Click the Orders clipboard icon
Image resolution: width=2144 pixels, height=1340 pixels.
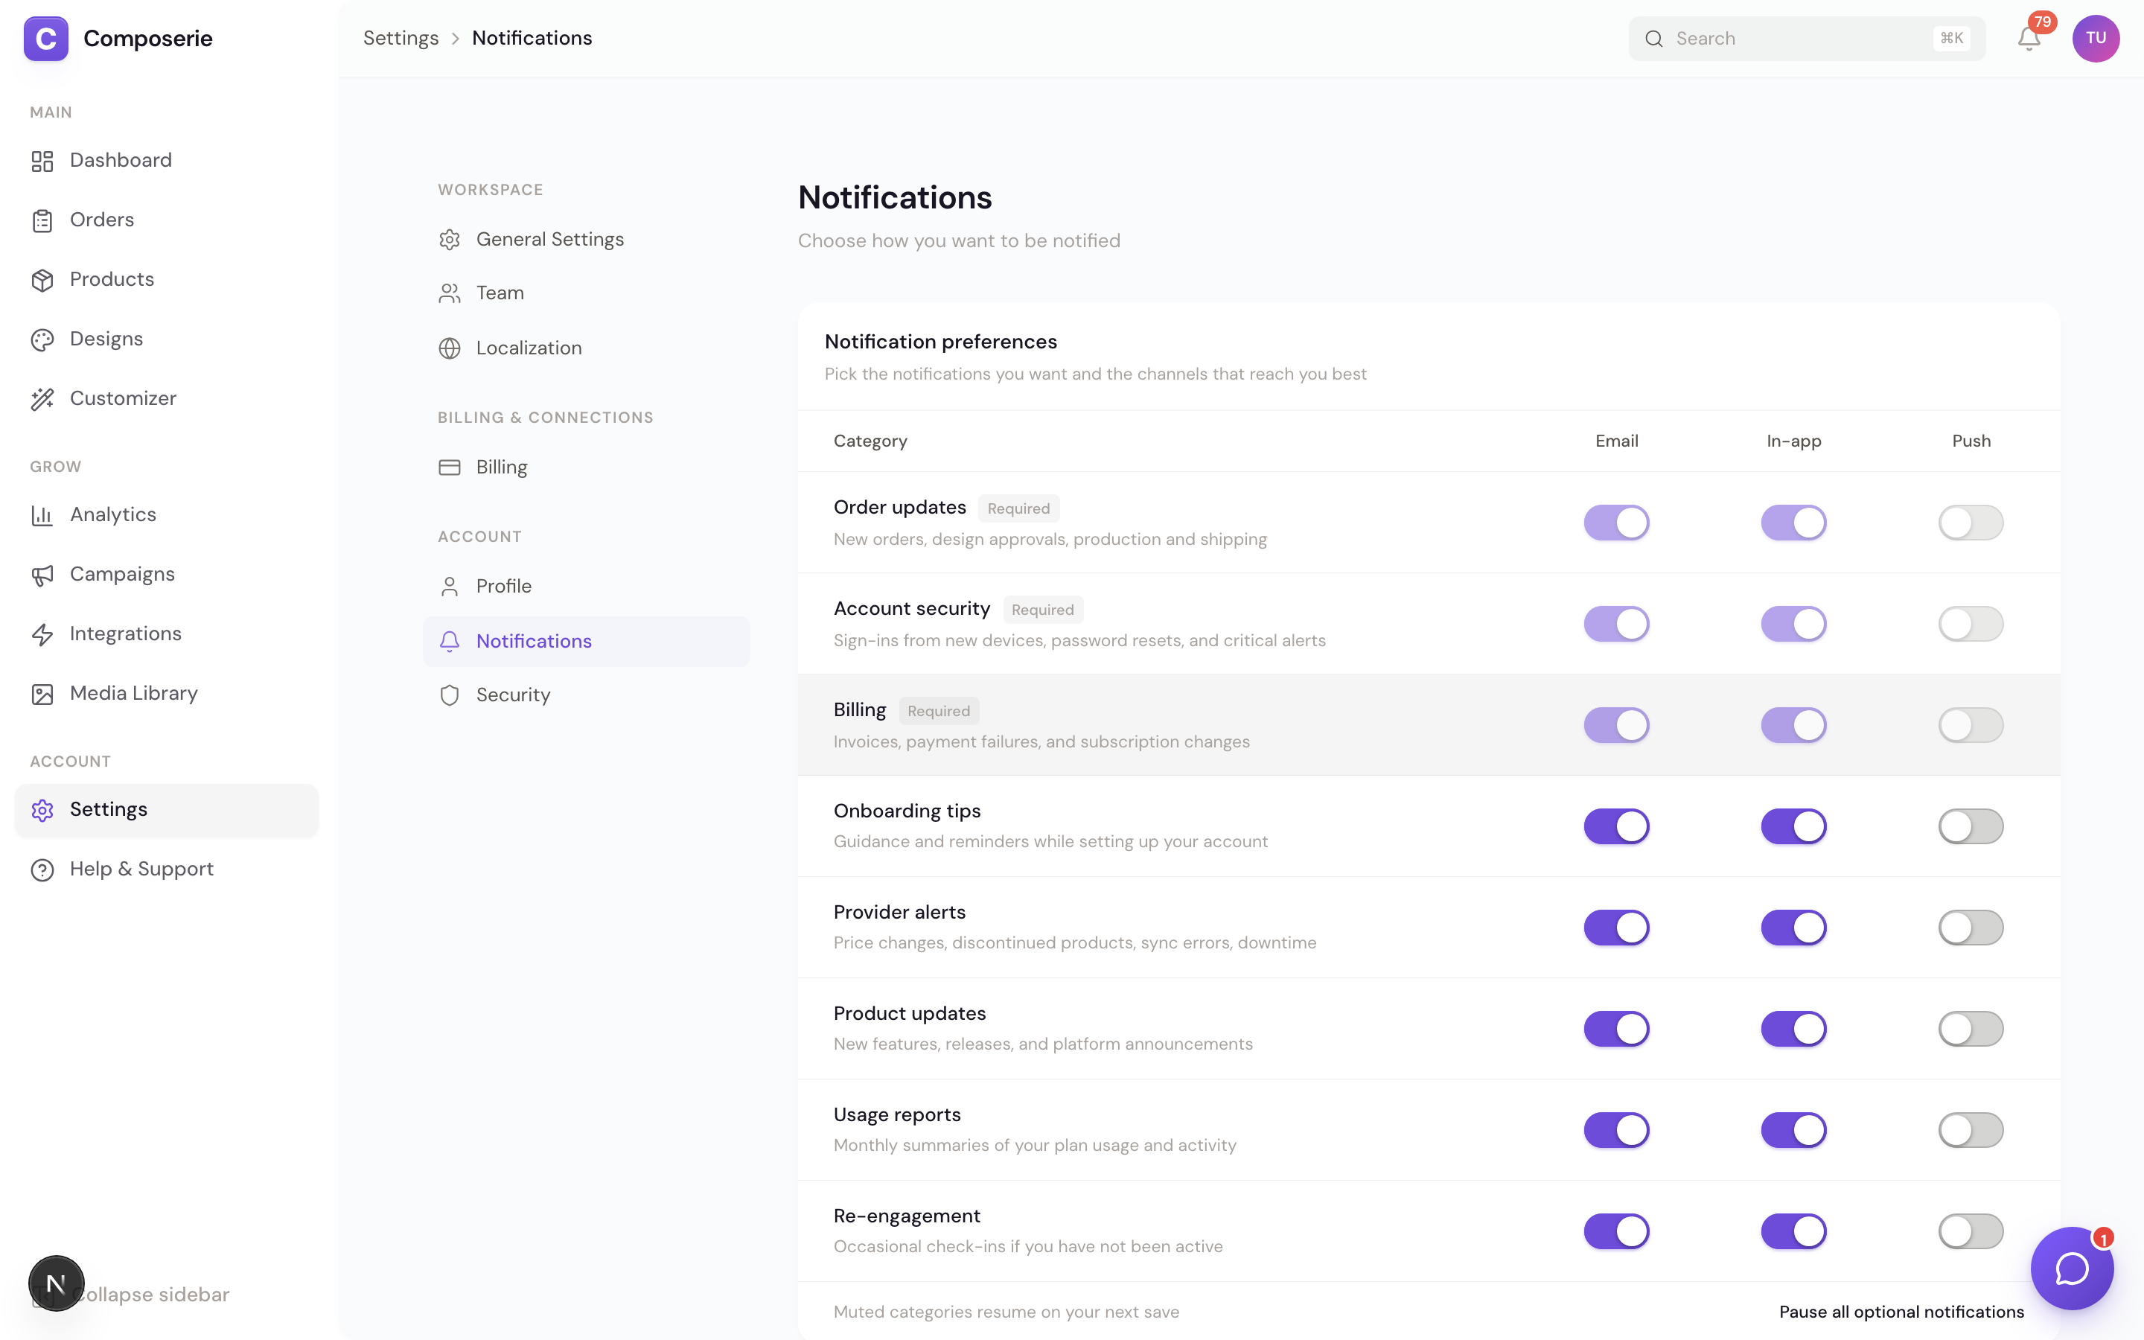[x=42, y=220]
